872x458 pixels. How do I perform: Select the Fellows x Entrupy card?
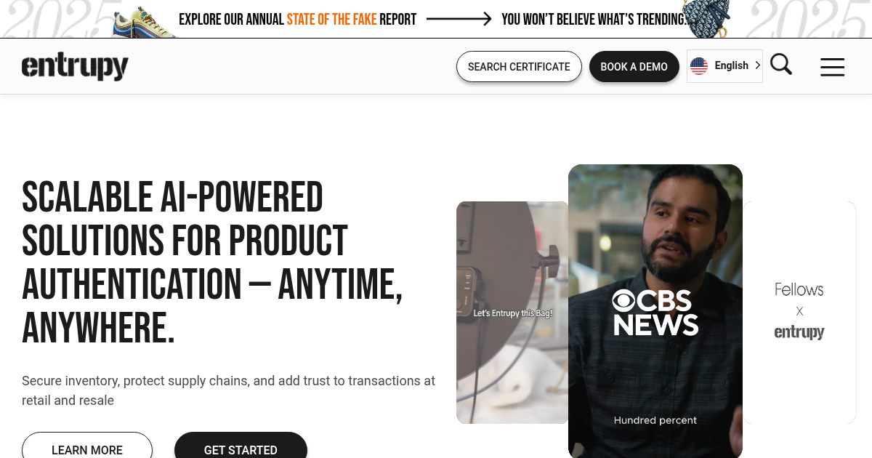coord(799,313)
